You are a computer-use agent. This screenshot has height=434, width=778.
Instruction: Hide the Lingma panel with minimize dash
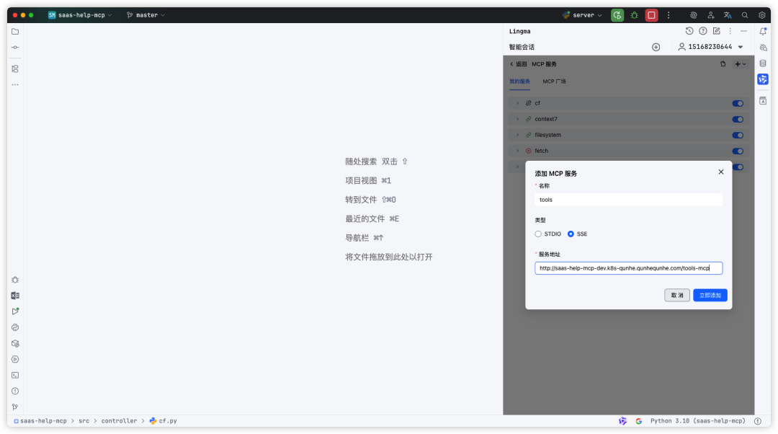click(743, 31)
